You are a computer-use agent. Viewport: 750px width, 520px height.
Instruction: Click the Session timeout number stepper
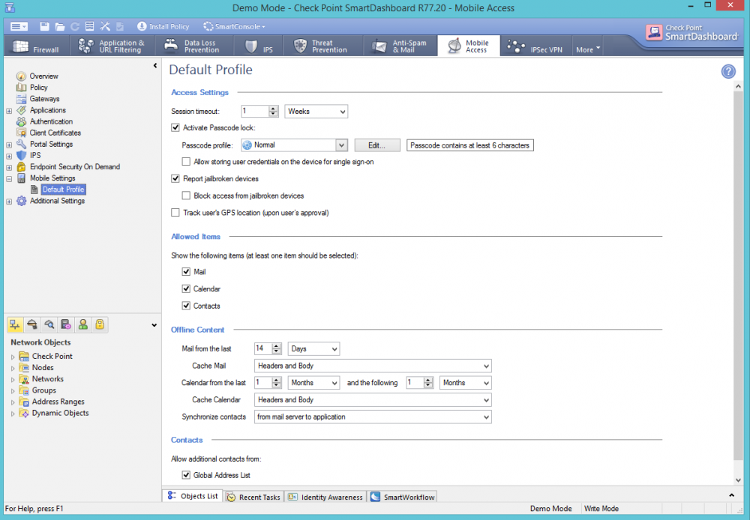coord(273,112)
